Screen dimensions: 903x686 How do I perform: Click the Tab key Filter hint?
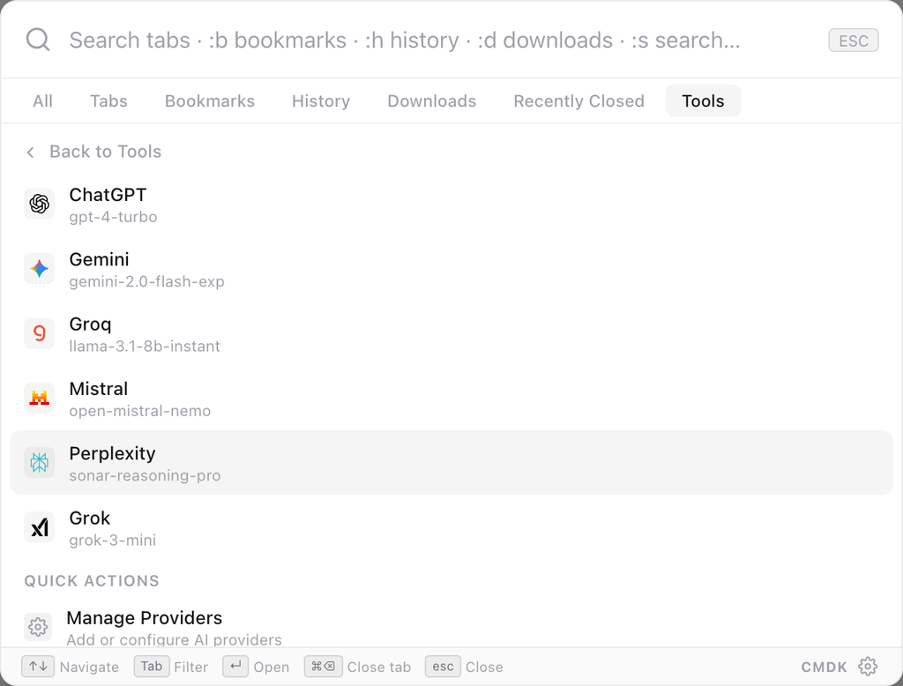pyautogui.click(x=152, y=667)
